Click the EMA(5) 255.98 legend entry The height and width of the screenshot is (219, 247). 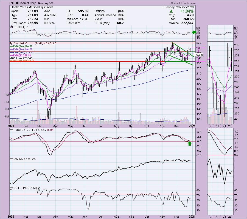(x=21, y=56)
